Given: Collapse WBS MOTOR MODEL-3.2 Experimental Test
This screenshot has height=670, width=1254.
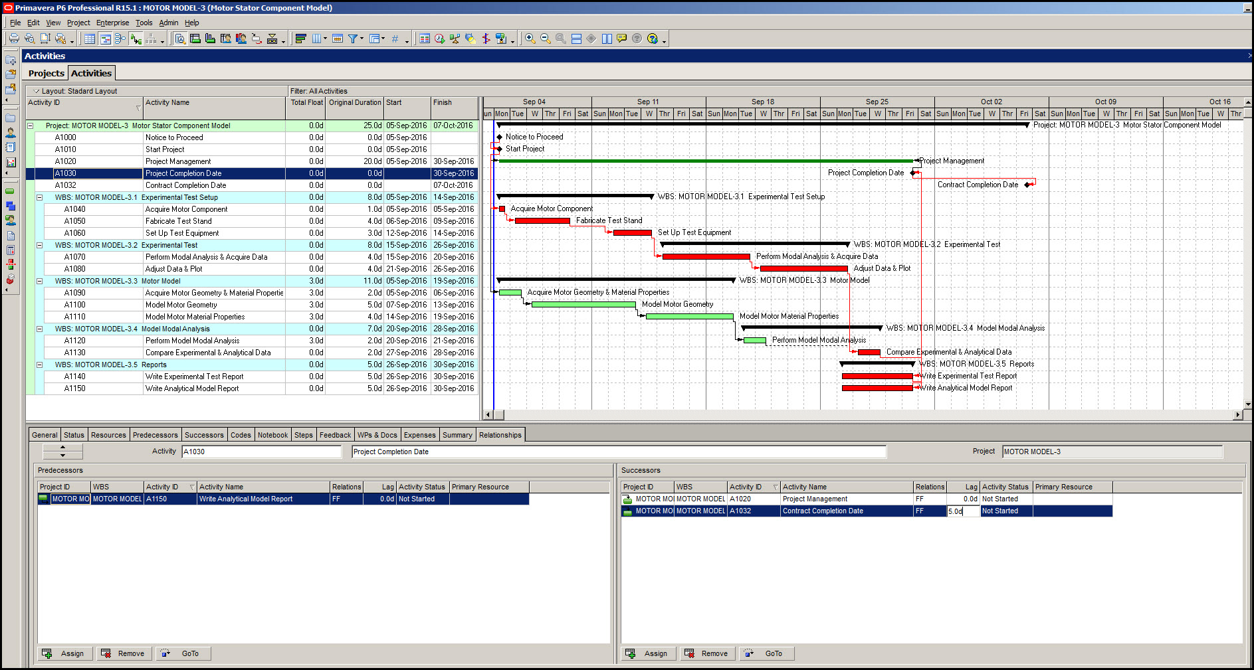Looking at the screenshot, I should click(39, 245).
